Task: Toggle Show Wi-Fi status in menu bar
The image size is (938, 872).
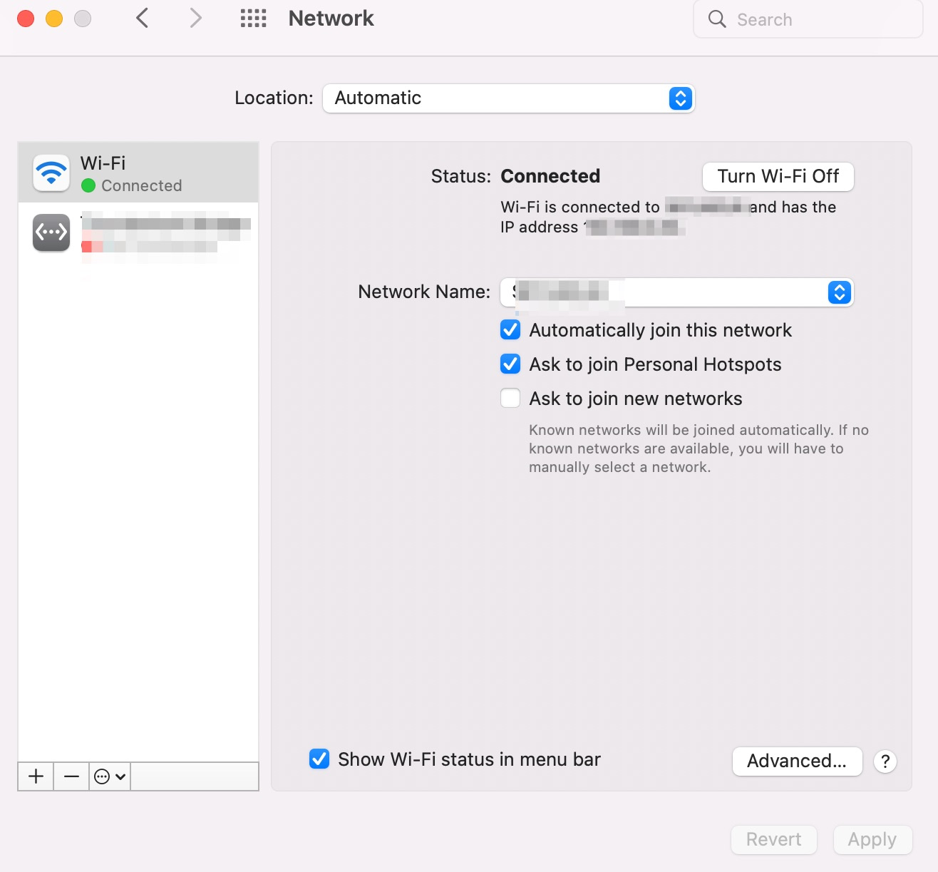Action: pyautogui.click(x=319, y=759)
